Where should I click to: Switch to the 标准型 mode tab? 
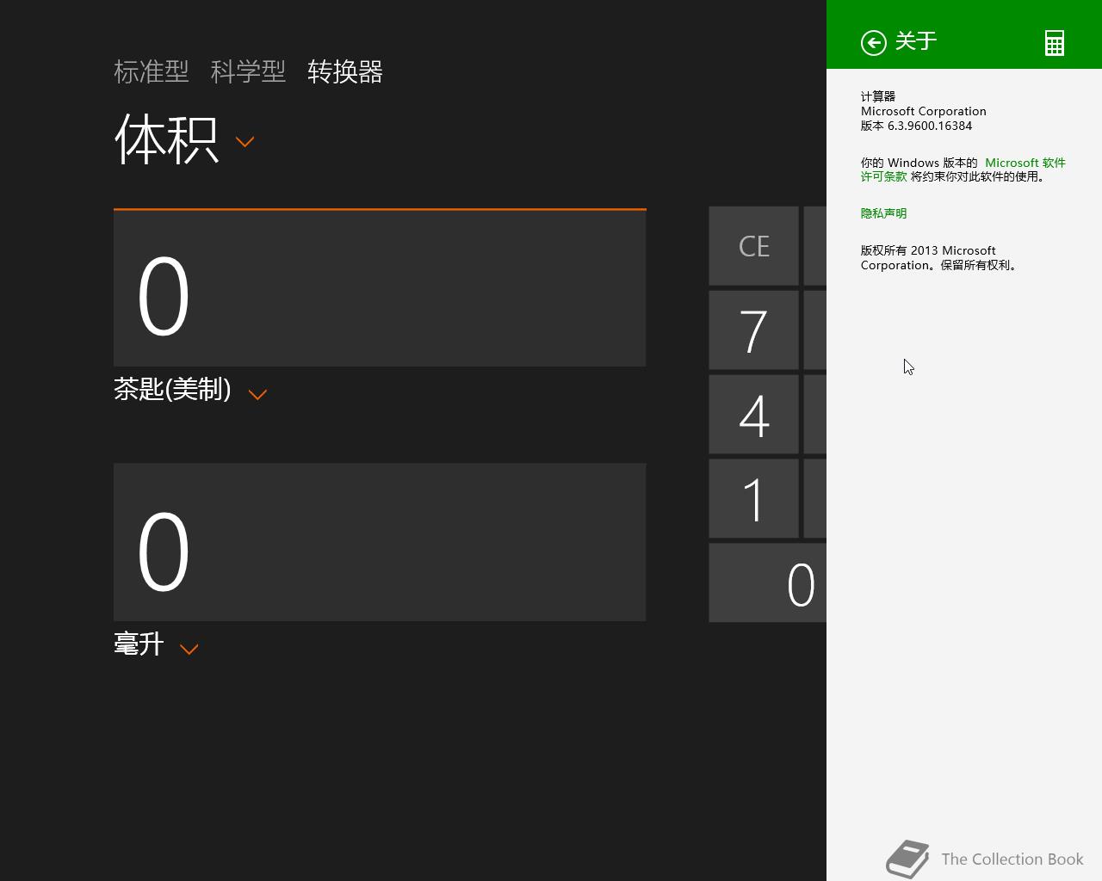coord(152,71)
